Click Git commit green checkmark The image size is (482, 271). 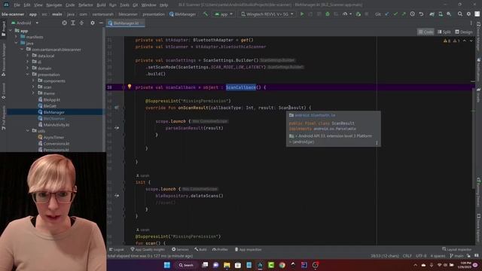[x=395, y=14]
